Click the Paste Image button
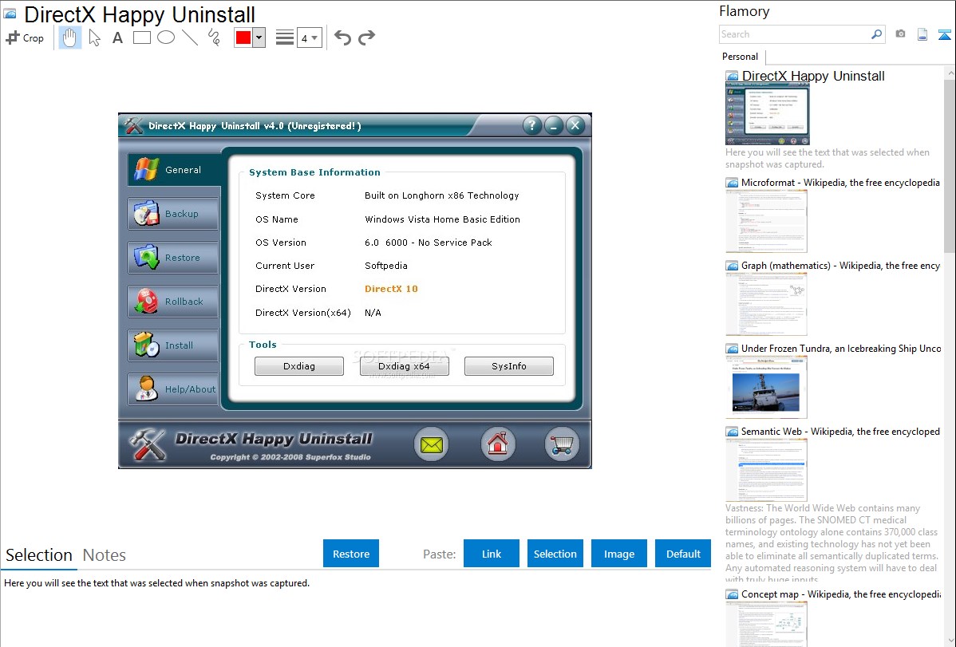The width and height of the screenshot is (956, 647). click(x=619, y=554)
